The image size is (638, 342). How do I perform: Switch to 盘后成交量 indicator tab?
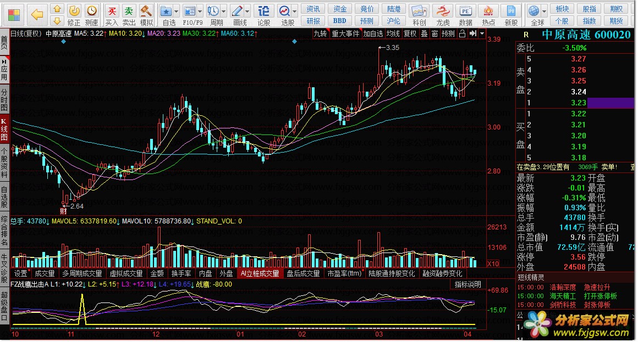coord(303,274)
